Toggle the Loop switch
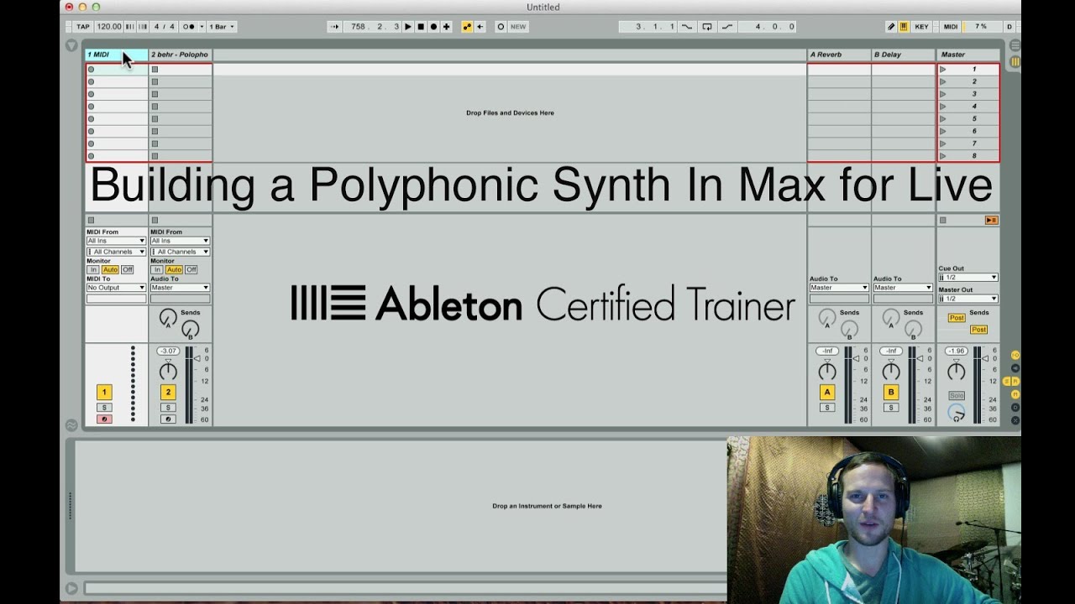The height and width of the screenshot is (604, 1075). click(707, 27)
